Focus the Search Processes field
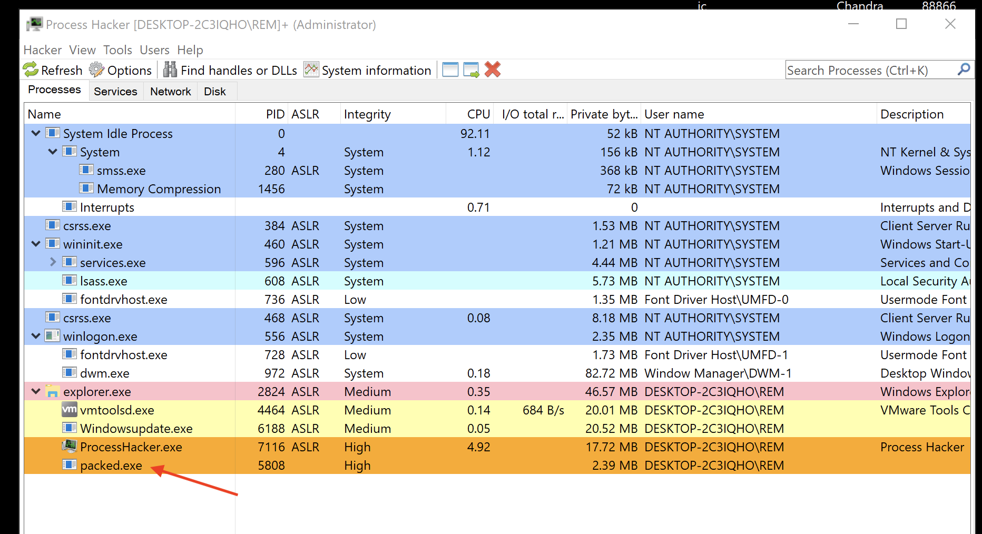 click(879, 70)
